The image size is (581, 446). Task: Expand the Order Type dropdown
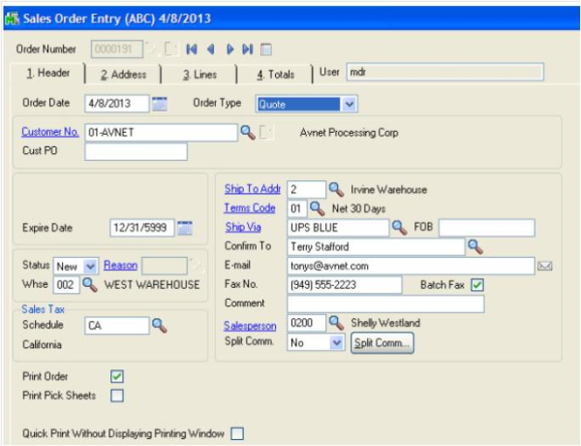pos(350,103)
